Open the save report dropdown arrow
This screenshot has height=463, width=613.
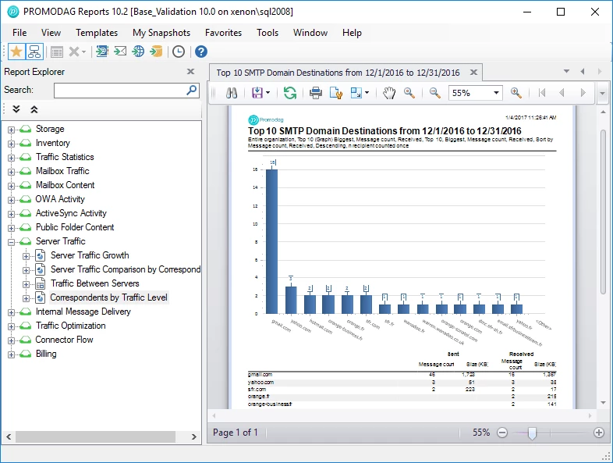(268, 93)
